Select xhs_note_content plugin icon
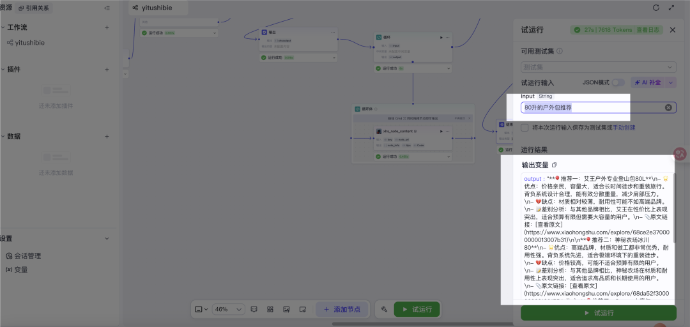Viewport: 690px width, 327px height. tap(379, 131)
